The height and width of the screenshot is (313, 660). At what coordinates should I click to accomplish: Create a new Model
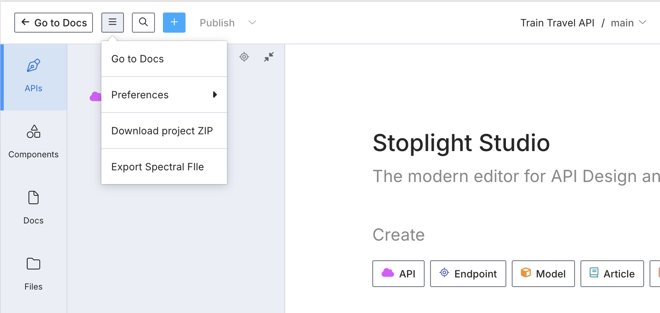(543, 274)
